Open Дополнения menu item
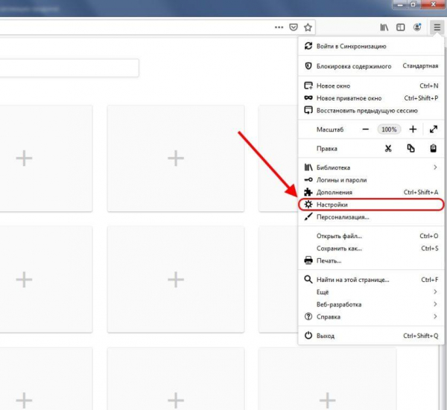The width and height of the screenshot is (447, 410). (371, 192)
